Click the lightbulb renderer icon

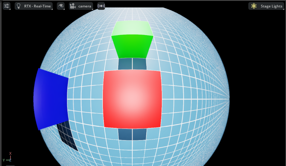pos(19,6)
